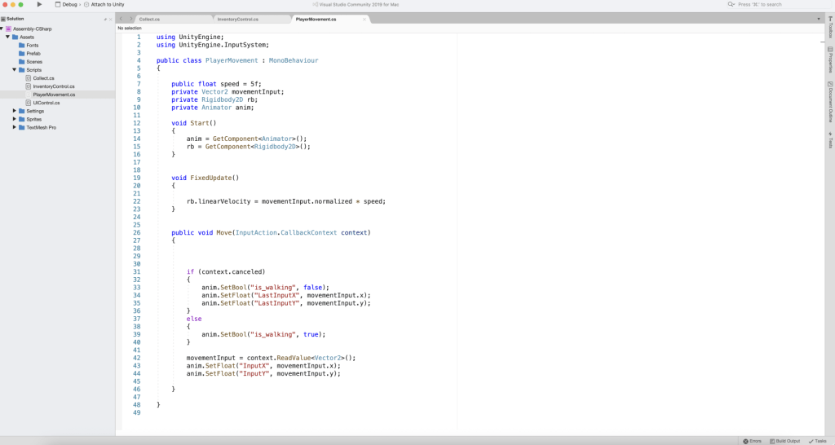
Task: Navigate forward with the right arrow
Action: tap(130, 19)
